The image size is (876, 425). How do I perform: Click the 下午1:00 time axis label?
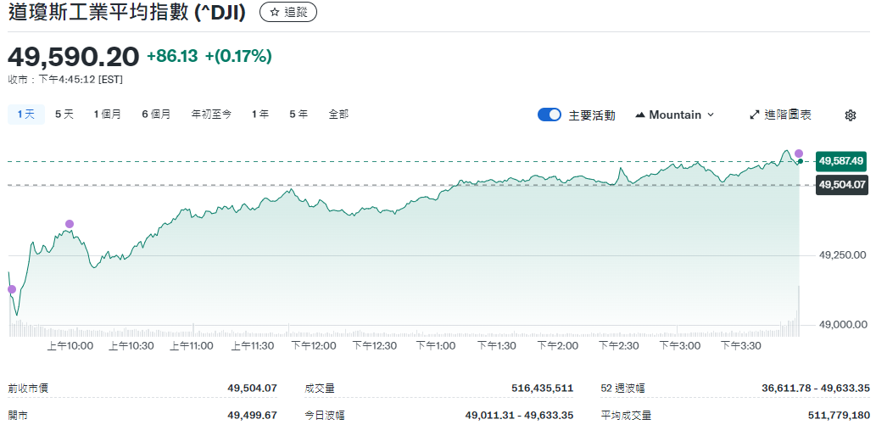point(436,346)
